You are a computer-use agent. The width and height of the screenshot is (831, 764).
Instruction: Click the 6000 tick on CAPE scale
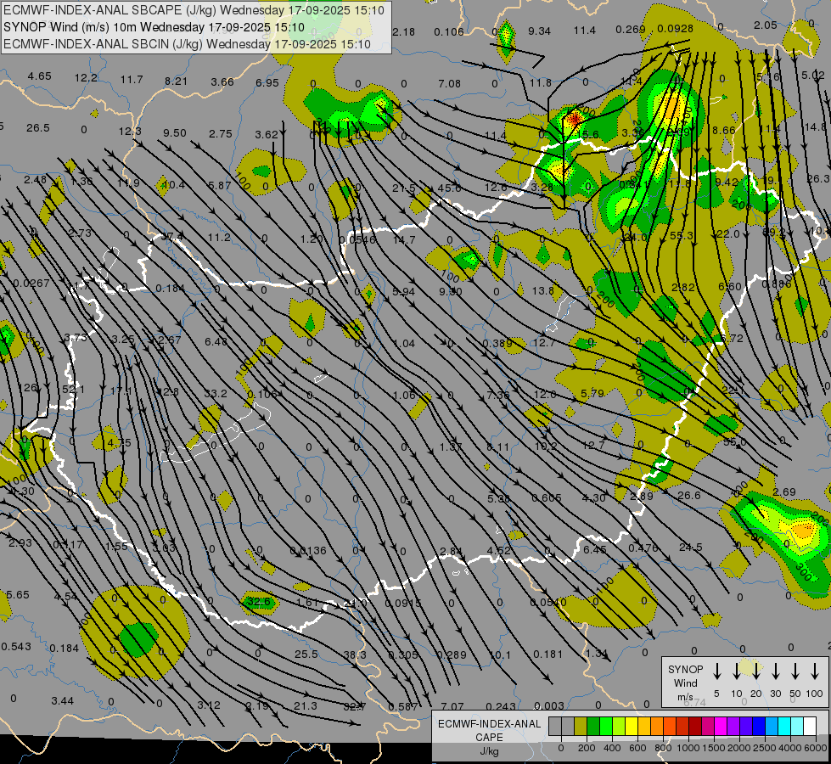(817, 748)
